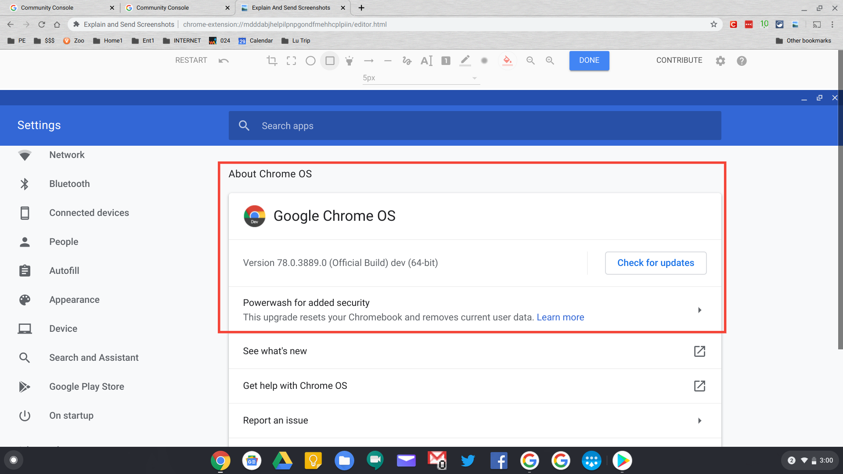Click the arrow/line draw tool icon
This screenshot has width=843, height=474.
pos(369,60)
